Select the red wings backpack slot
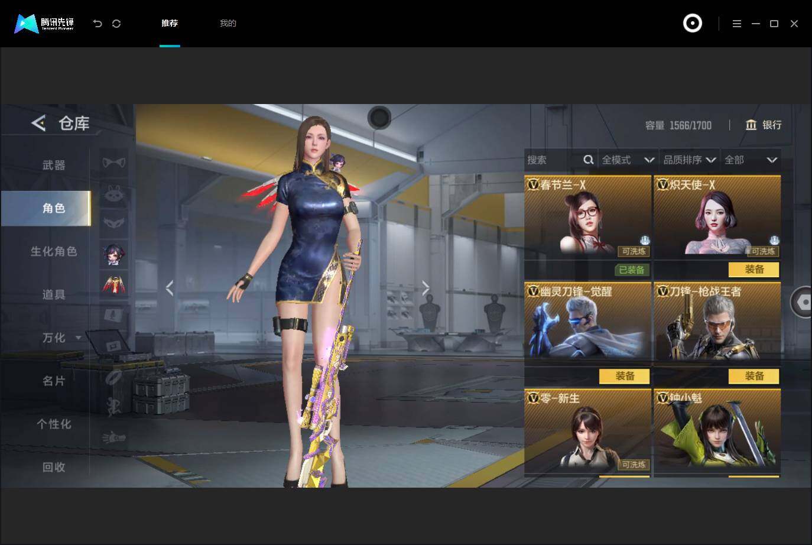The width and height of the screenshot is (812, 545). 113,284
